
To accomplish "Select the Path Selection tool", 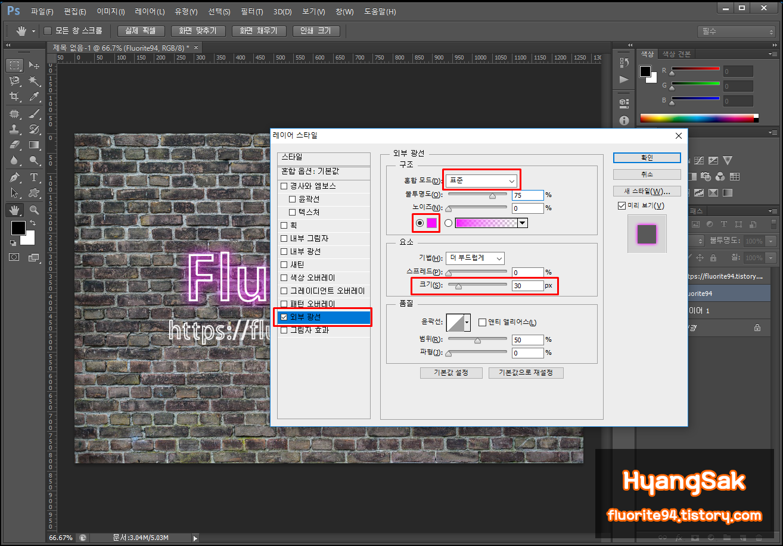I will point(15,194).
